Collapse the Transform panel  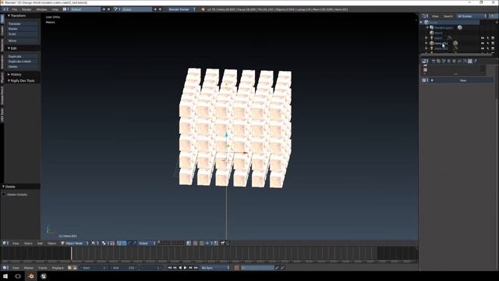17,16
